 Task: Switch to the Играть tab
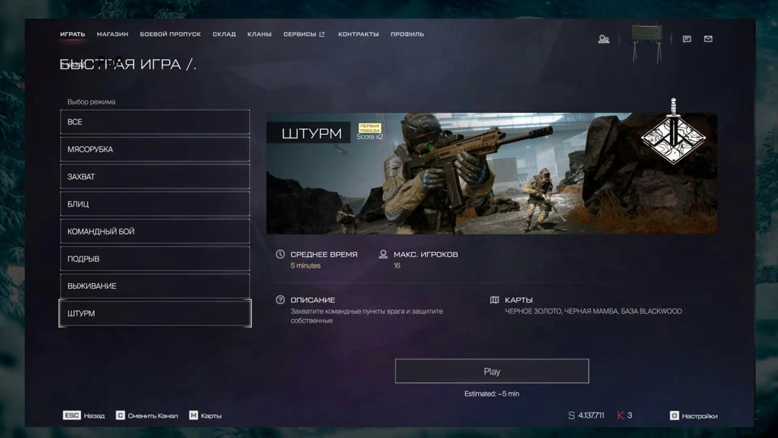click(x=73, y=34)
